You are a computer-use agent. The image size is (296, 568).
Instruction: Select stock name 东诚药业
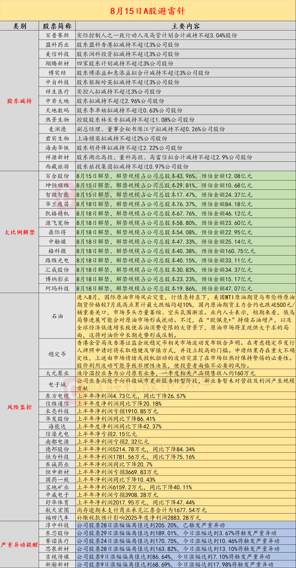coord(57,464)
